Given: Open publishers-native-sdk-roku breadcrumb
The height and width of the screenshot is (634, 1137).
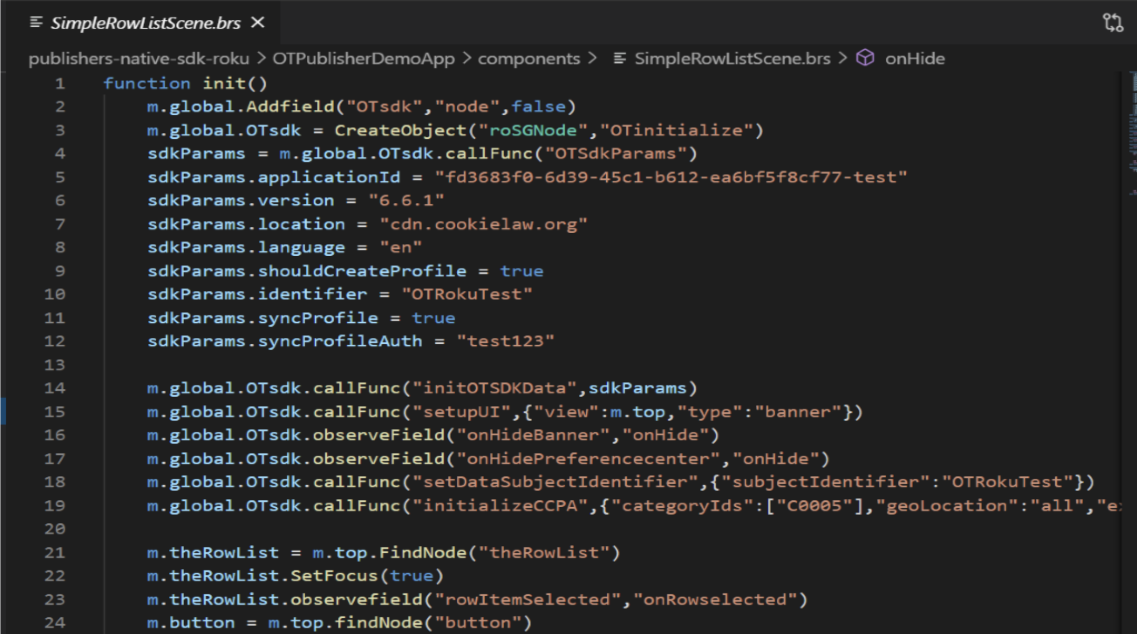Looking at the screenshot, I should point(139,59).
